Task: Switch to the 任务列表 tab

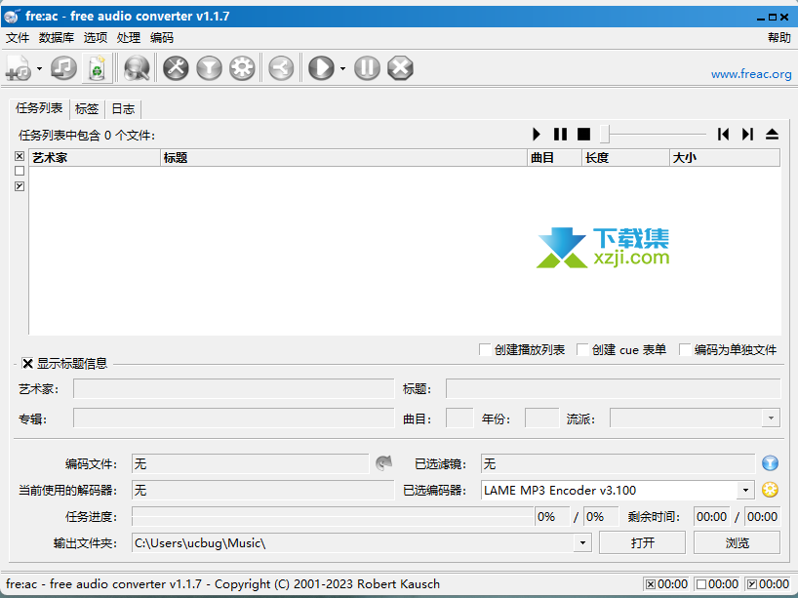Action: 39,108
